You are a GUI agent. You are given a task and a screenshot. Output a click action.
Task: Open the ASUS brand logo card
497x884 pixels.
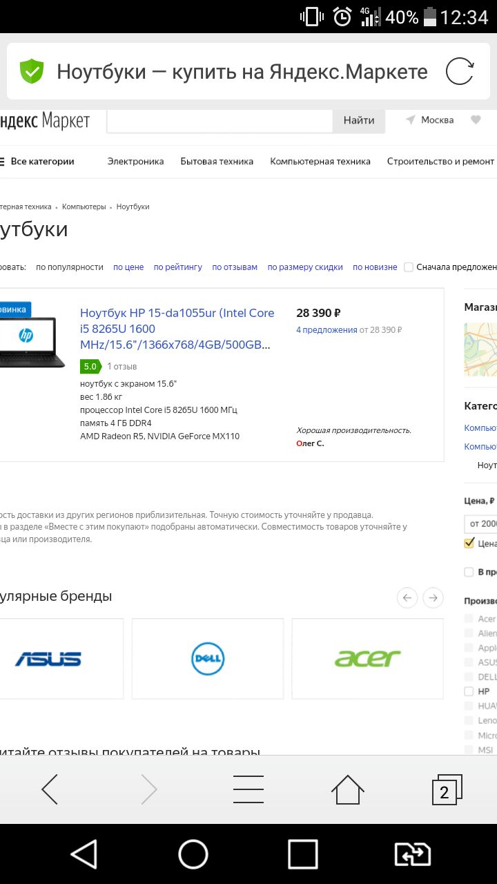click(x=61, y=658)
